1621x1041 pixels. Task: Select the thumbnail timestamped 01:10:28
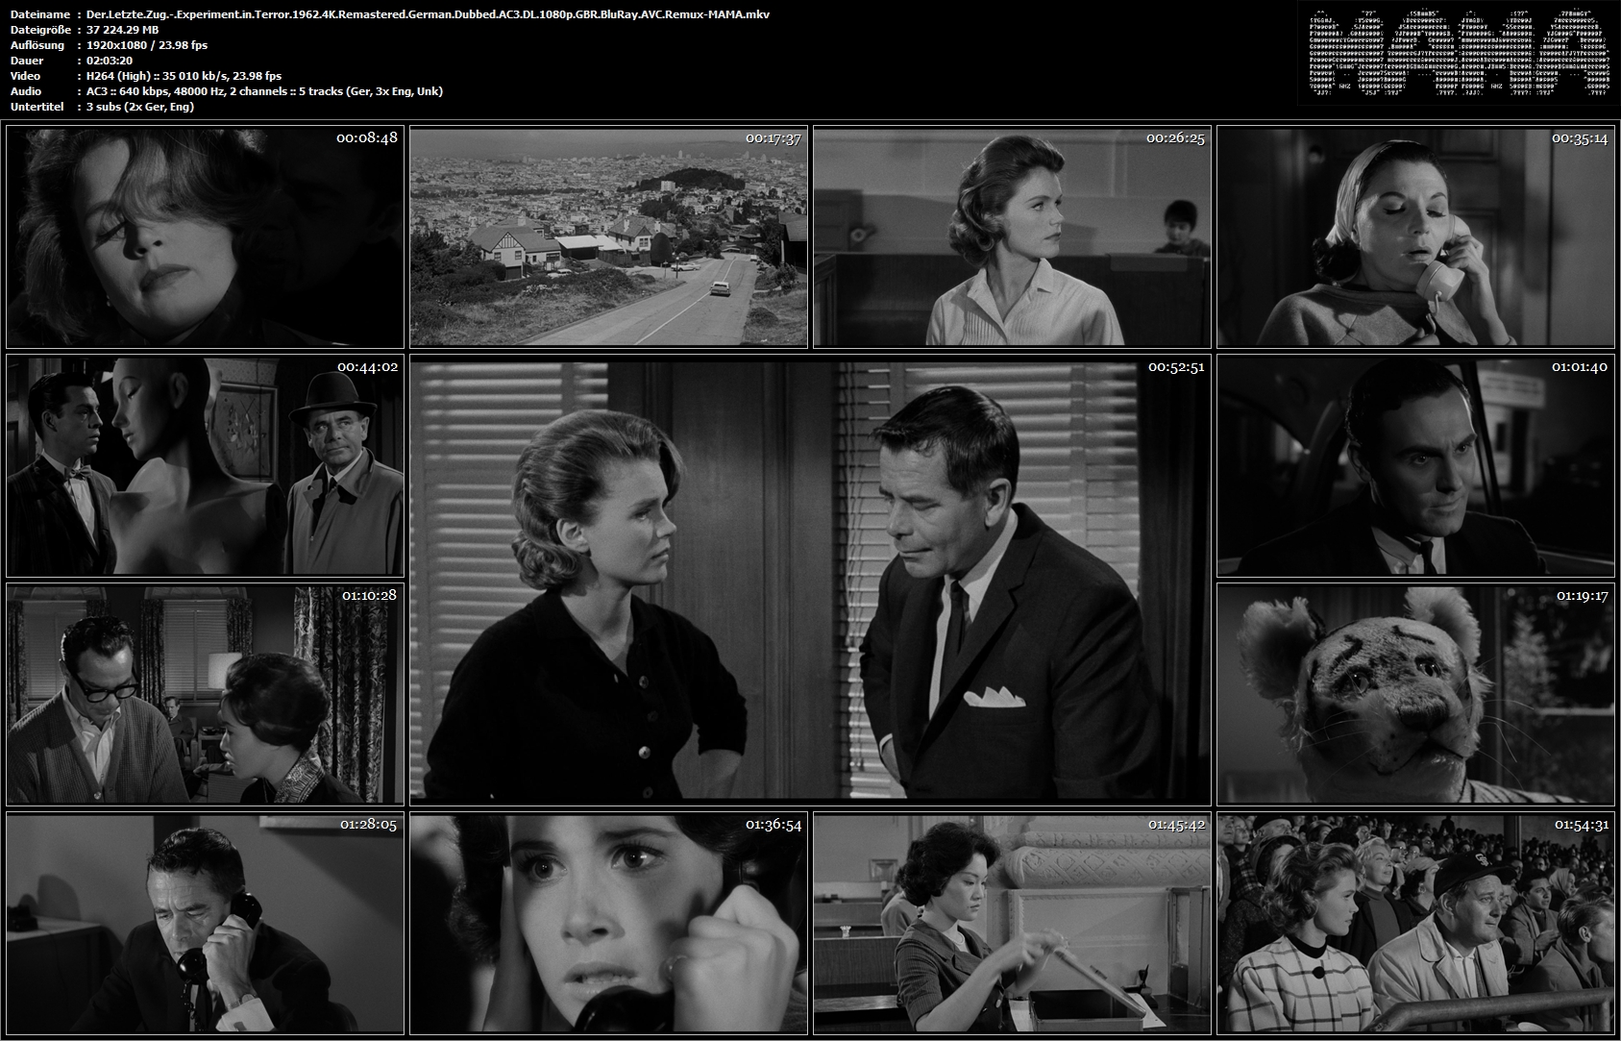pyautogui.click(x=205, y=694)
